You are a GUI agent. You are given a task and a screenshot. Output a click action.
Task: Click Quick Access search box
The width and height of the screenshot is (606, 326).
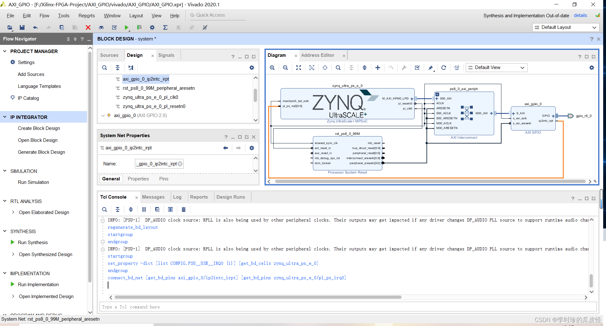pyautogui.click(x=218, y=15)
